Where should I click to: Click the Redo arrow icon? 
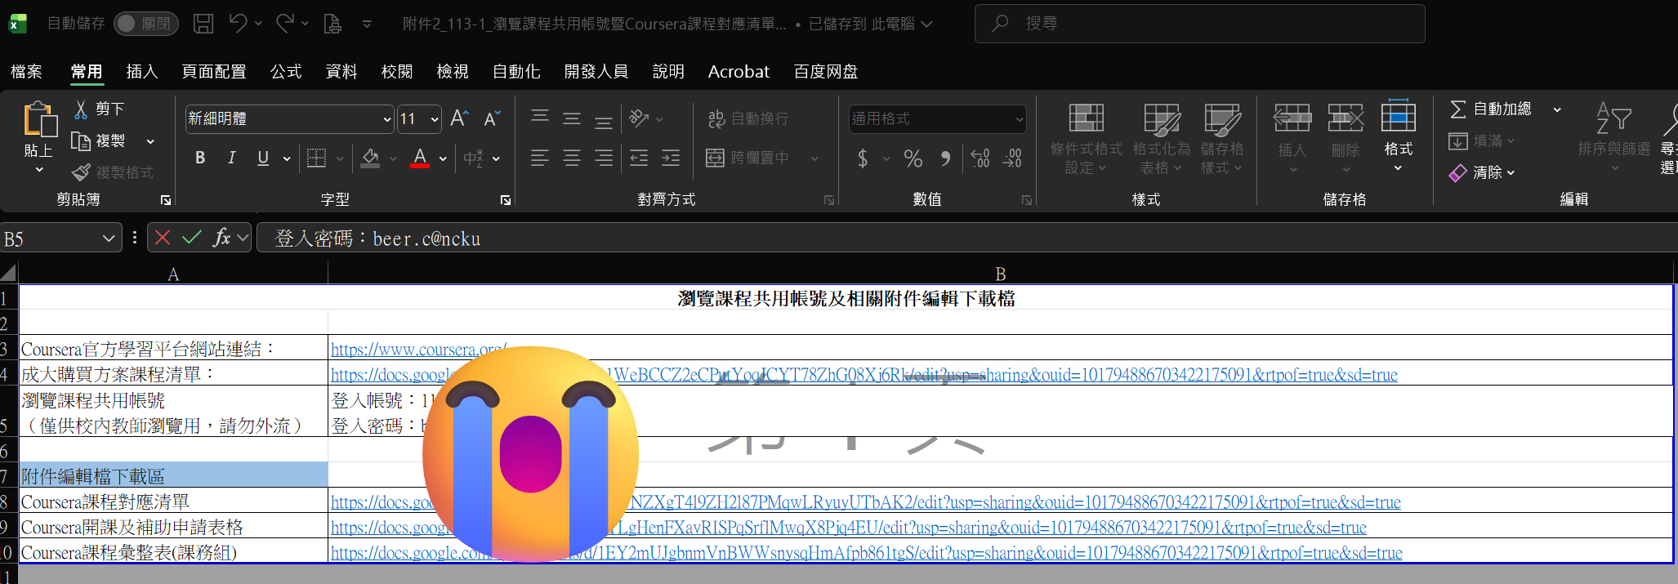(284, 24)
